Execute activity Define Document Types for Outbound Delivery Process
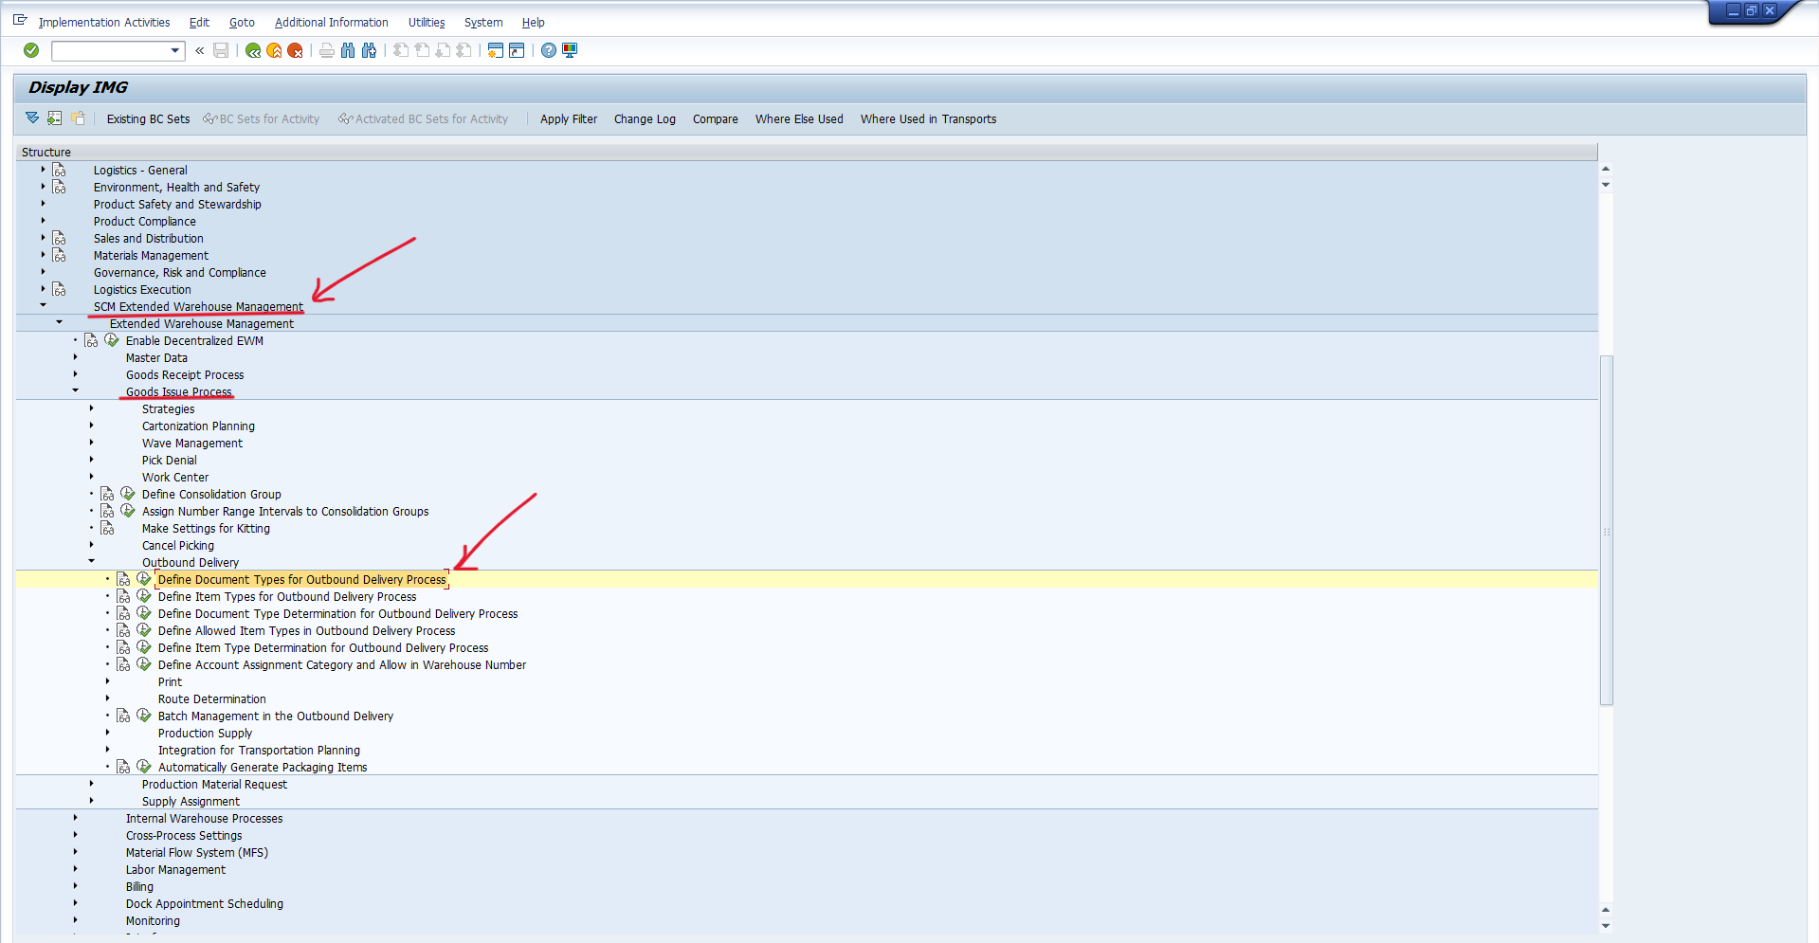The height and width of the screenshot is (943, 1819). [144, 579]
